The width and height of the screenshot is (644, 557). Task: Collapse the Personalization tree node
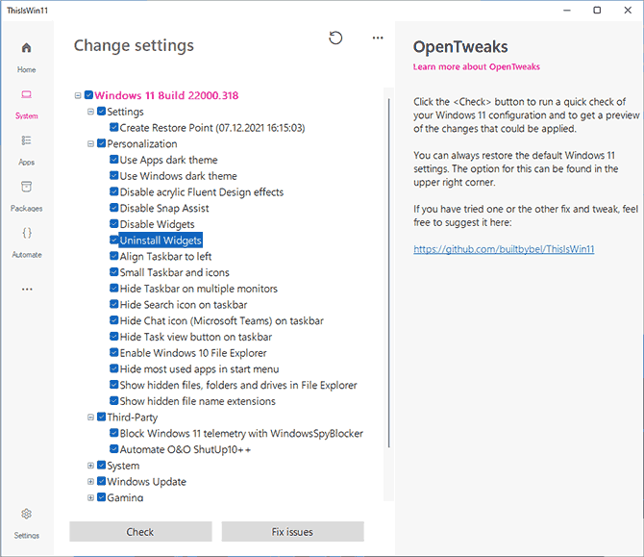pos(90,144)
